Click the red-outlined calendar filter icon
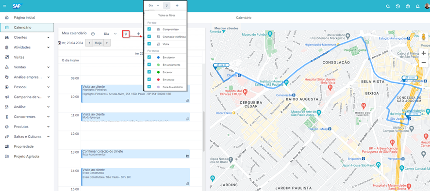This screenshot has width=430, height=191. (x=126, y=34)
